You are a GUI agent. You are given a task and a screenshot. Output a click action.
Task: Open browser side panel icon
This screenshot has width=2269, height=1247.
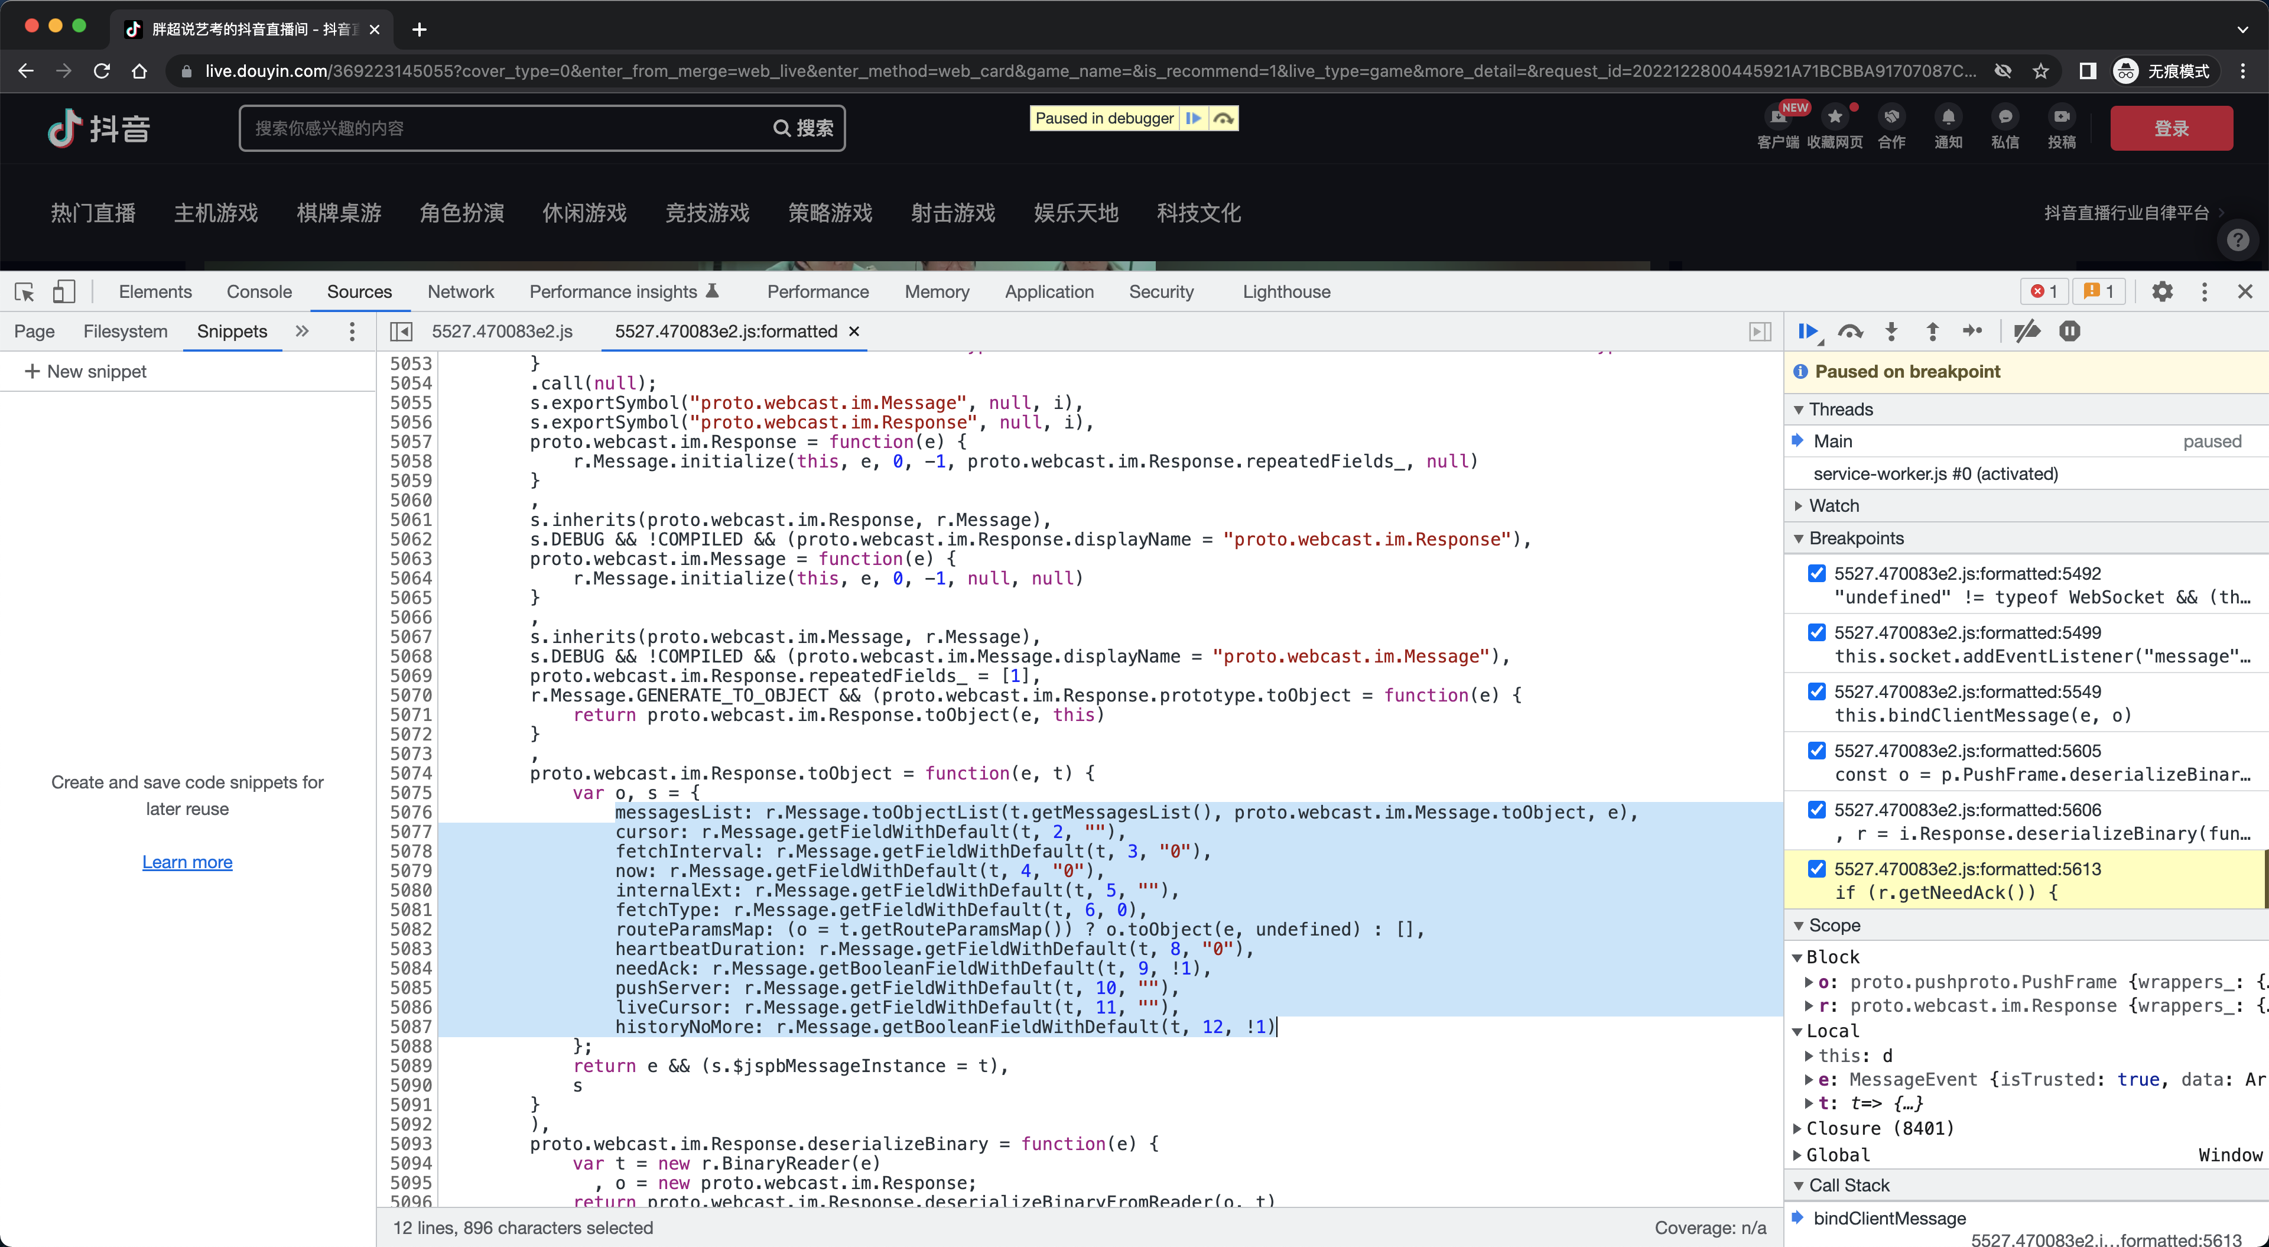coord(2088,72)
